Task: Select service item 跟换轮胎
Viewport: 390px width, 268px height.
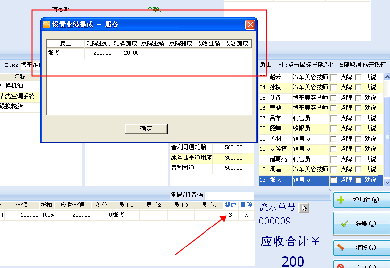Action: tap(20, 106)
